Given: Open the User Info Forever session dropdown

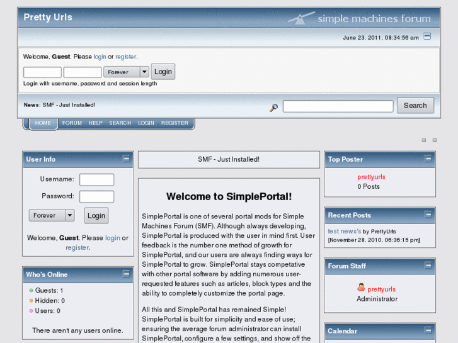Looking at the screenshot, I should pyautogui.click(x=52, y=215).
